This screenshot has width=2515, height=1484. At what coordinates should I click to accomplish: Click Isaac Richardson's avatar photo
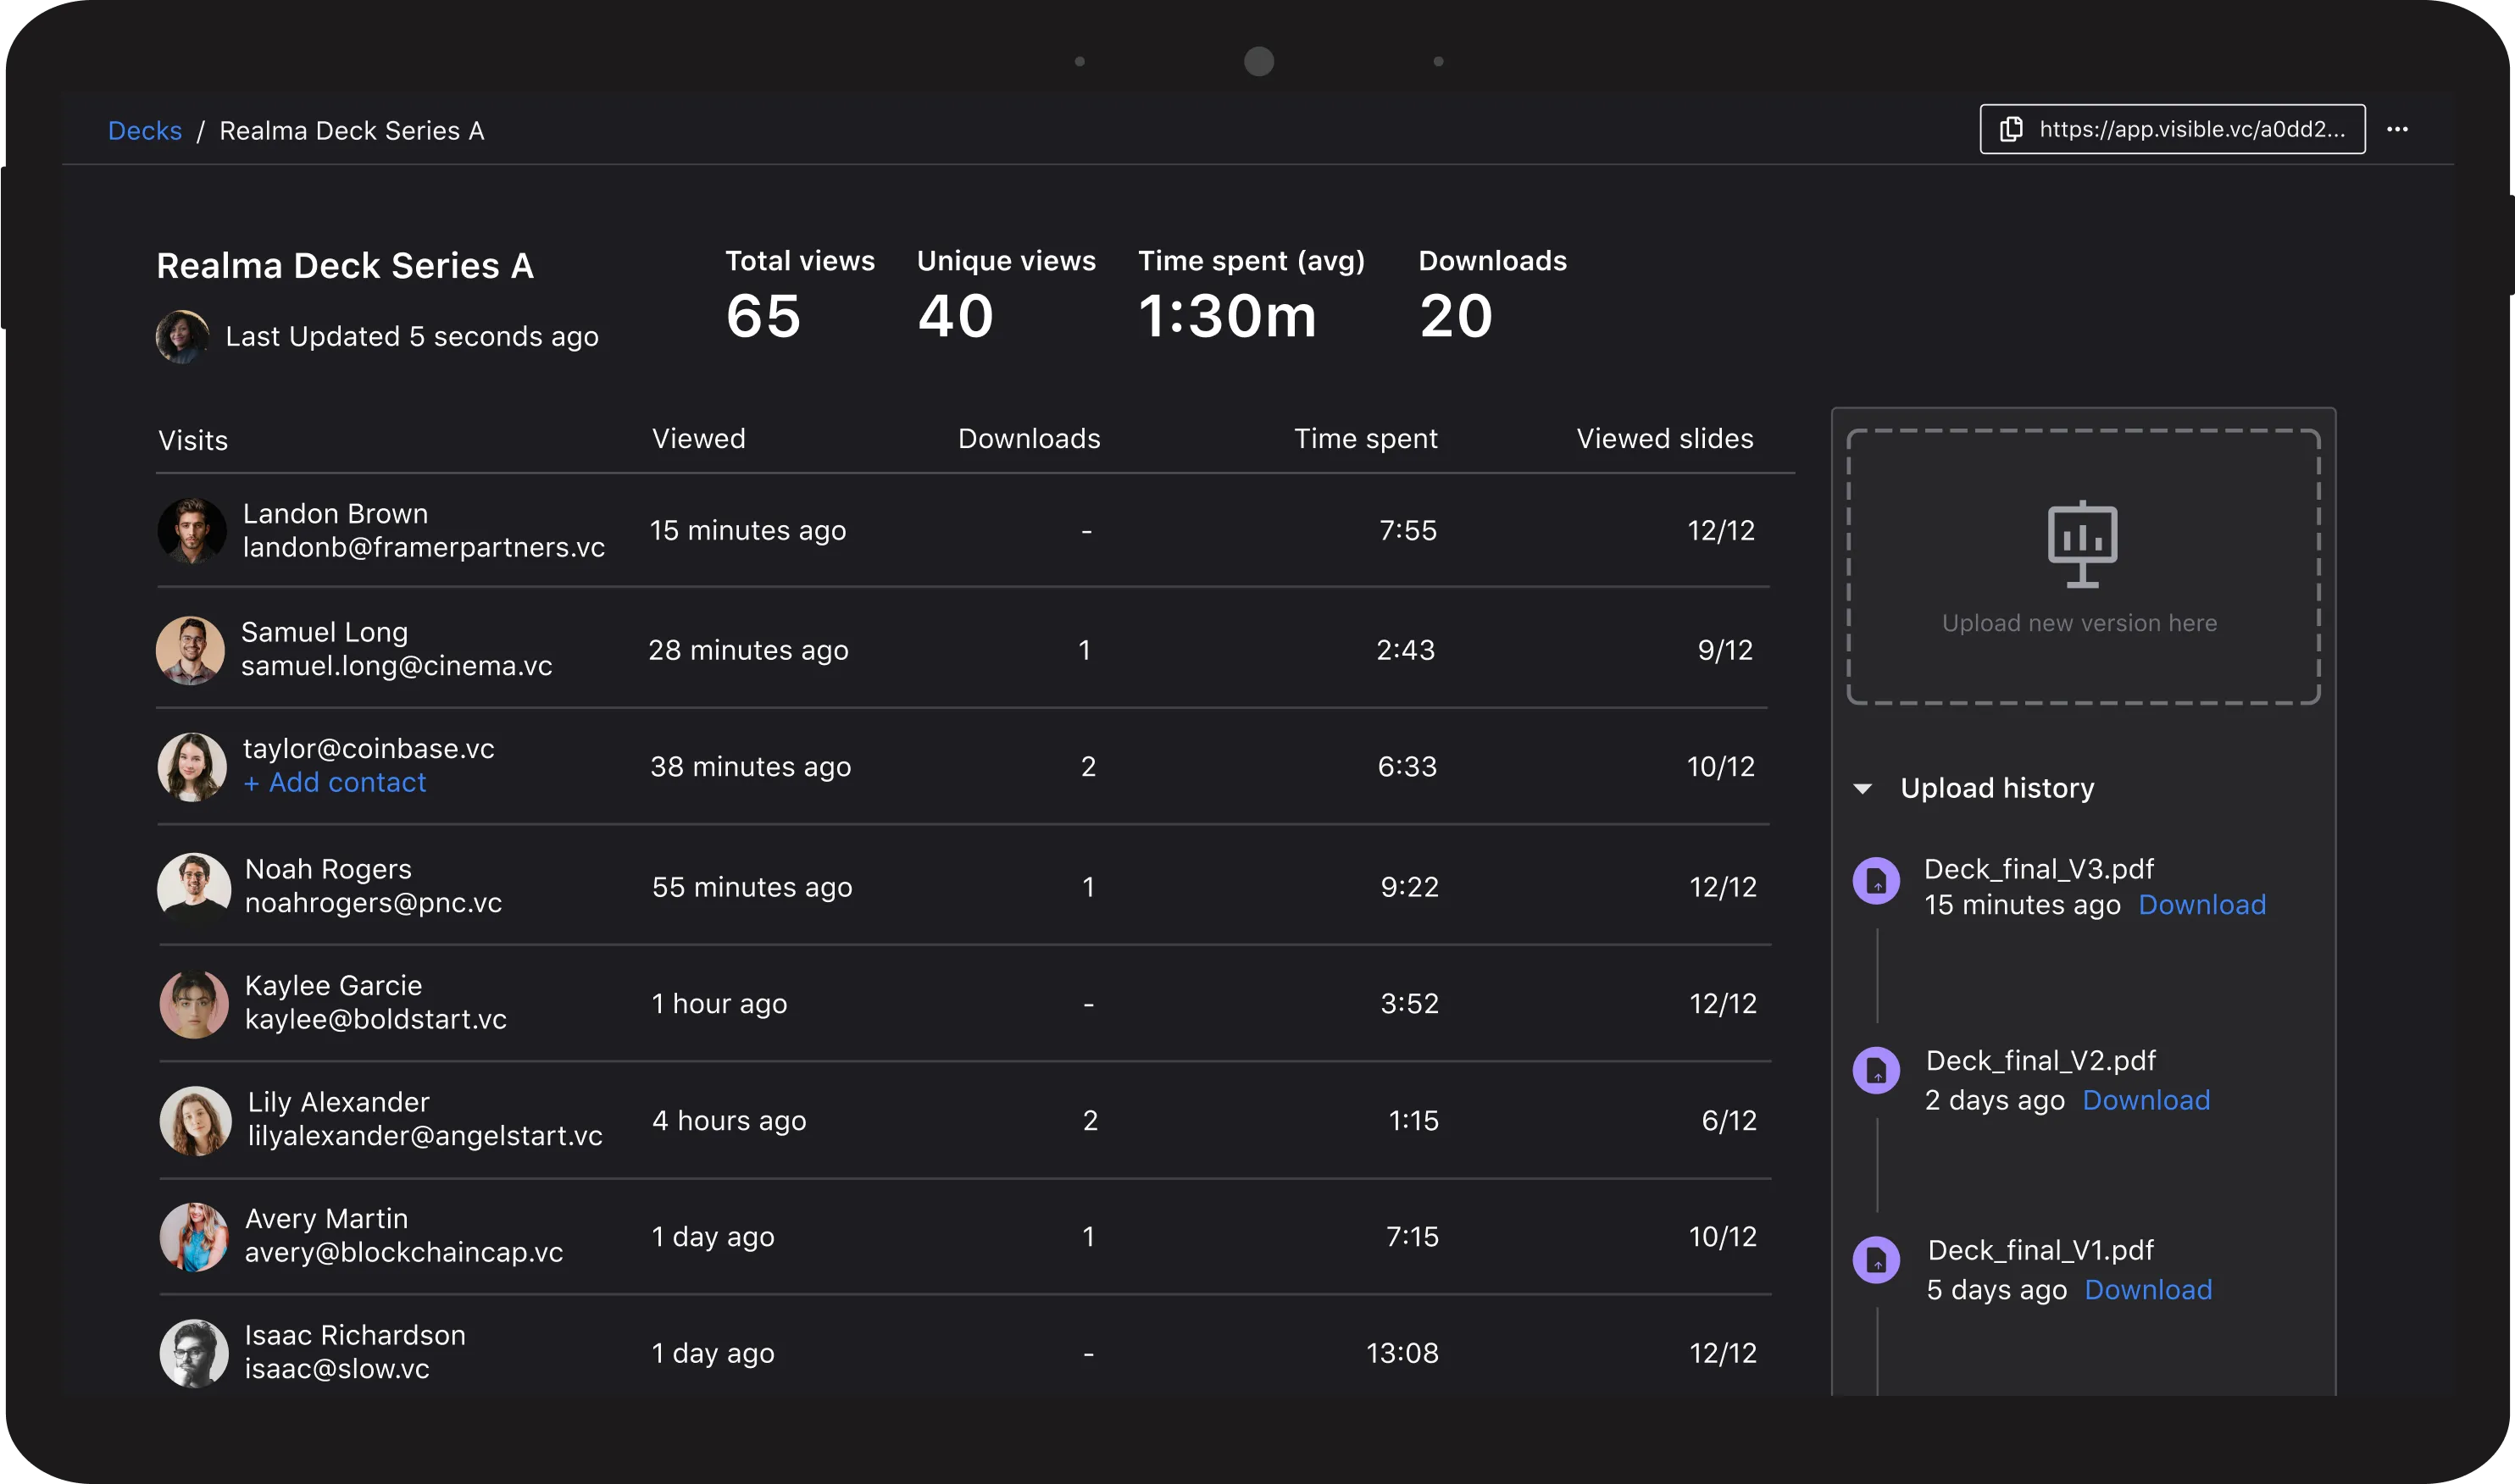[194, 1353]
